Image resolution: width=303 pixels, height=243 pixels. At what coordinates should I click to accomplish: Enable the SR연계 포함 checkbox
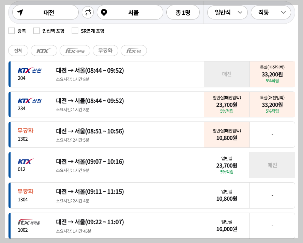75,31
